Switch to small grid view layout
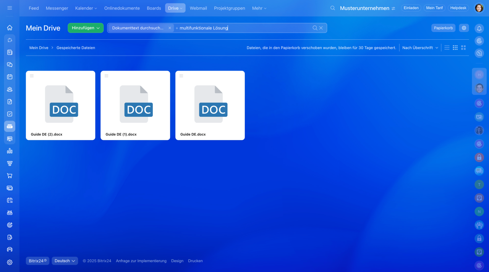 click(x=455, y=48)
